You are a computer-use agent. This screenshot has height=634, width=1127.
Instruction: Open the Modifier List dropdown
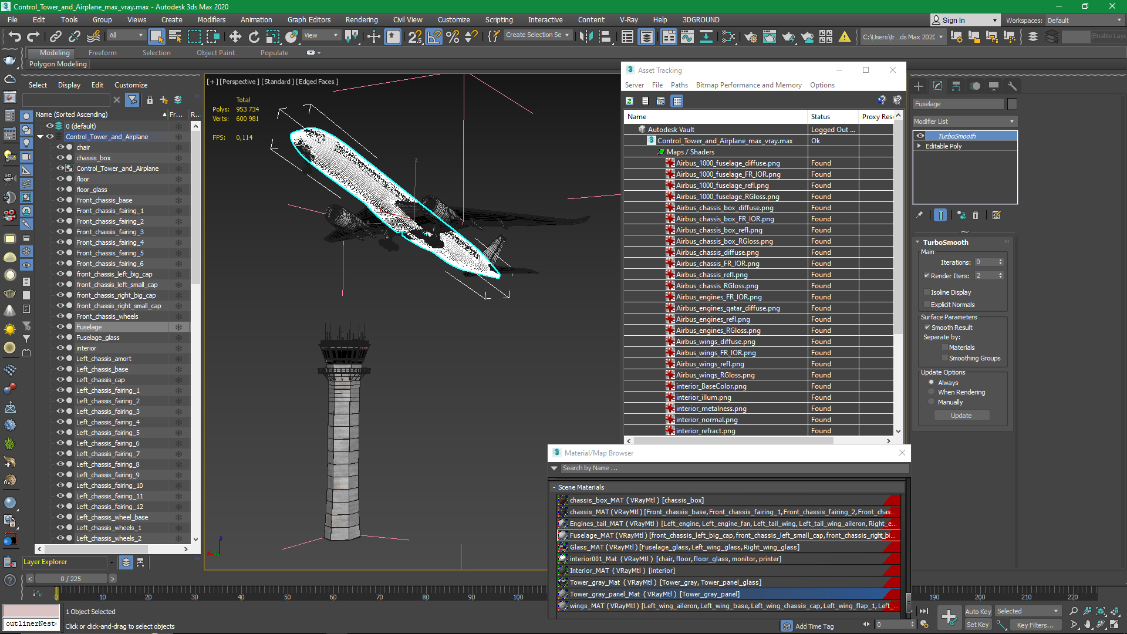pyautogui.click(x=965, y=122)
